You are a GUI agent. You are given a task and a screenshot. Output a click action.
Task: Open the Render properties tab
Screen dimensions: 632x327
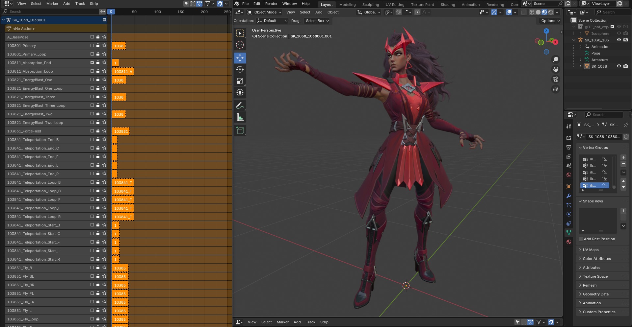[569, 138]
